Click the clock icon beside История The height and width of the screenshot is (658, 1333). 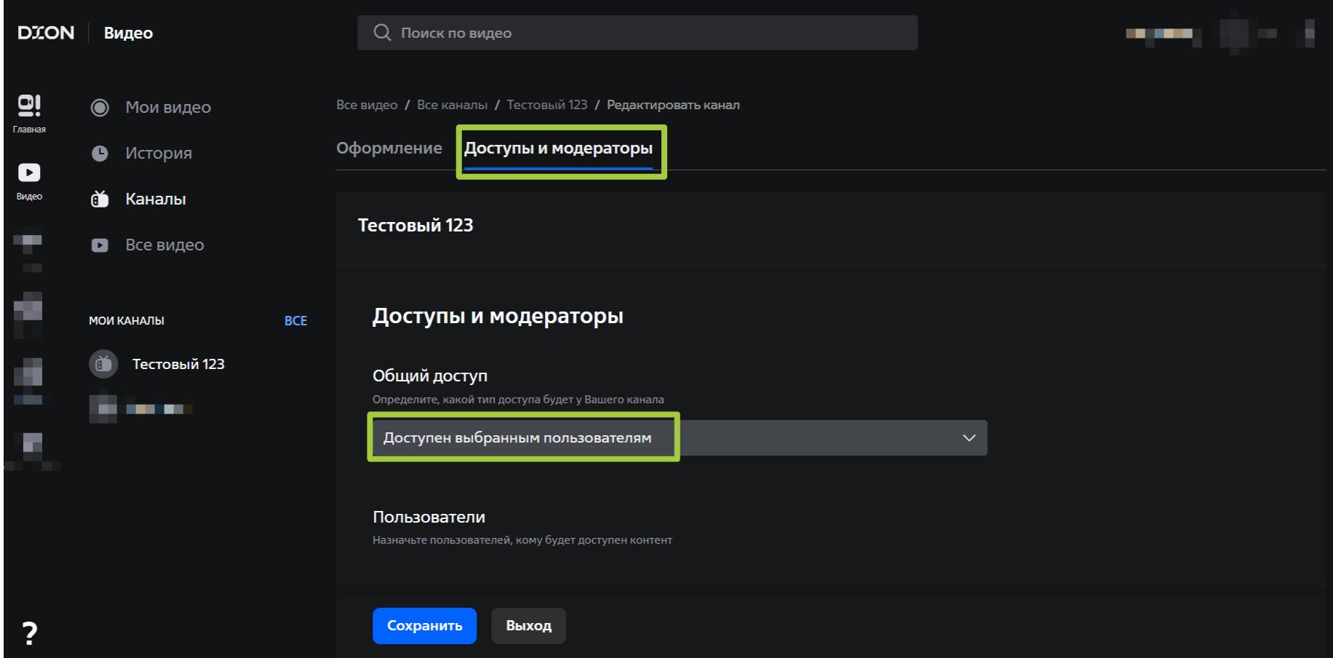coord(100,154)
